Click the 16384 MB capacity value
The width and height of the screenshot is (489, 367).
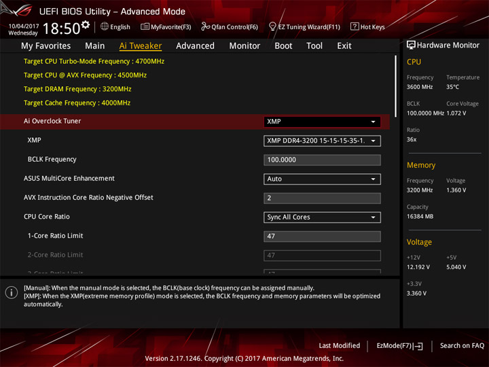420,216
